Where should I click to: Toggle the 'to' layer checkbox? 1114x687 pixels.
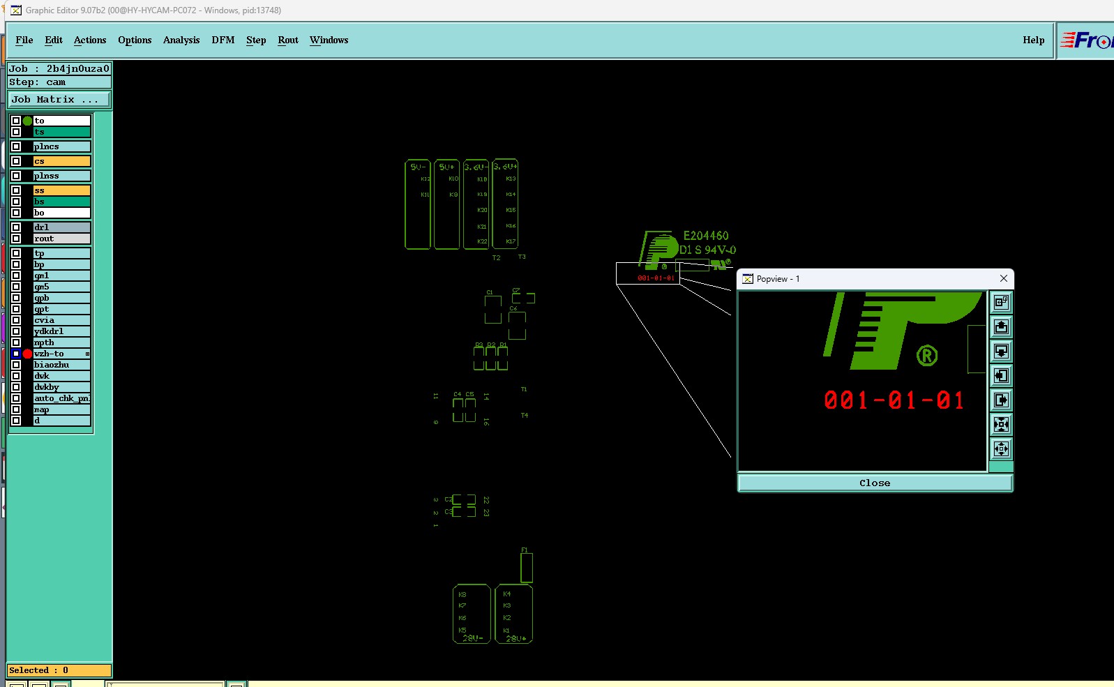point(16,121)
